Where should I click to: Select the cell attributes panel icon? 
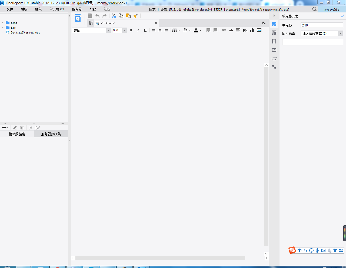[x=274, y=33]
